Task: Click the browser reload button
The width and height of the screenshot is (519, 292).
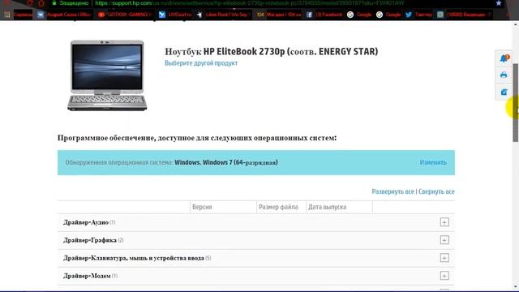Action: click(x=30, y=3)
